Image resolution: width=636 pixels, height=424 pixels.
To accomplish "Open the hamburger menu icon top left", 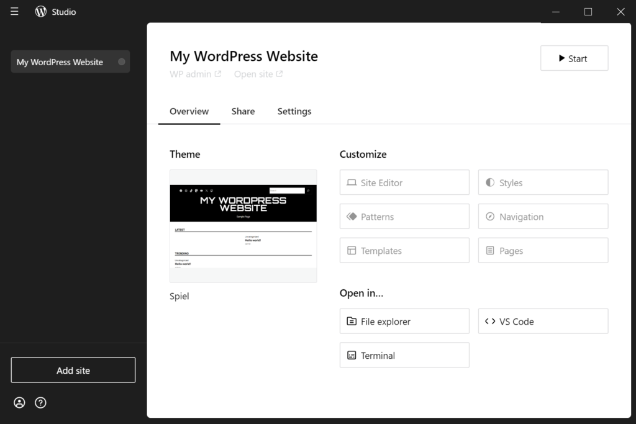I will pos(14,11).
